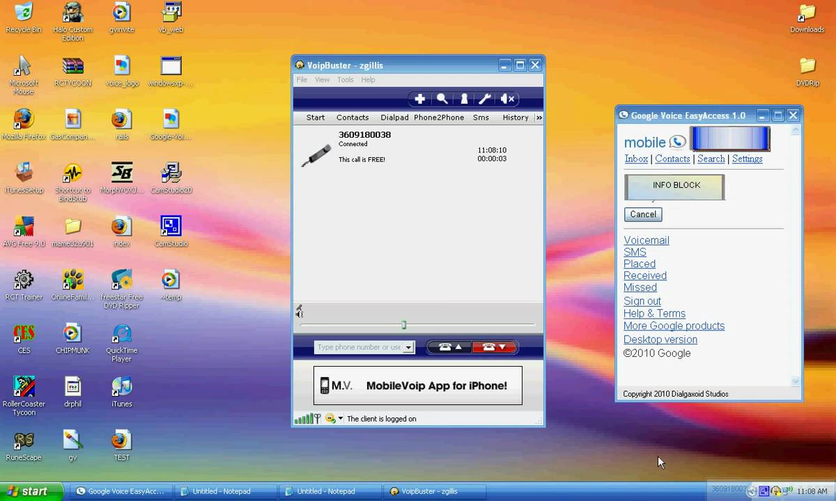
Task: Expand the more tabs chevron after History
Action: pos(539,118)
